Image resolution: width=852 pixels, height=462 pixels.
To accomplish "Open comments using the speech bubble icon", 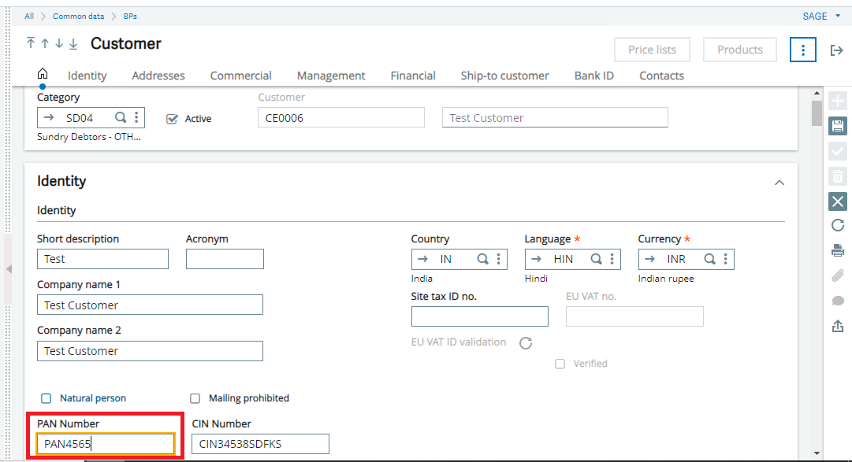I will 837,301.
